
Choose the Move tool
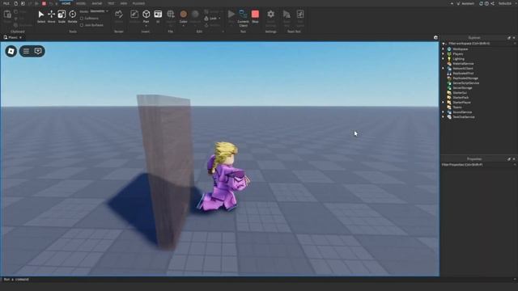(x=51, y=16)
